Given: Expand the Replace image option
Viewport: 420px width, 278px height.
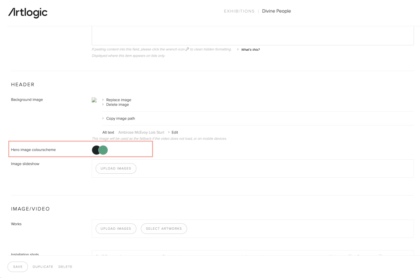Looking at the screenshot, I should [118, 100].
